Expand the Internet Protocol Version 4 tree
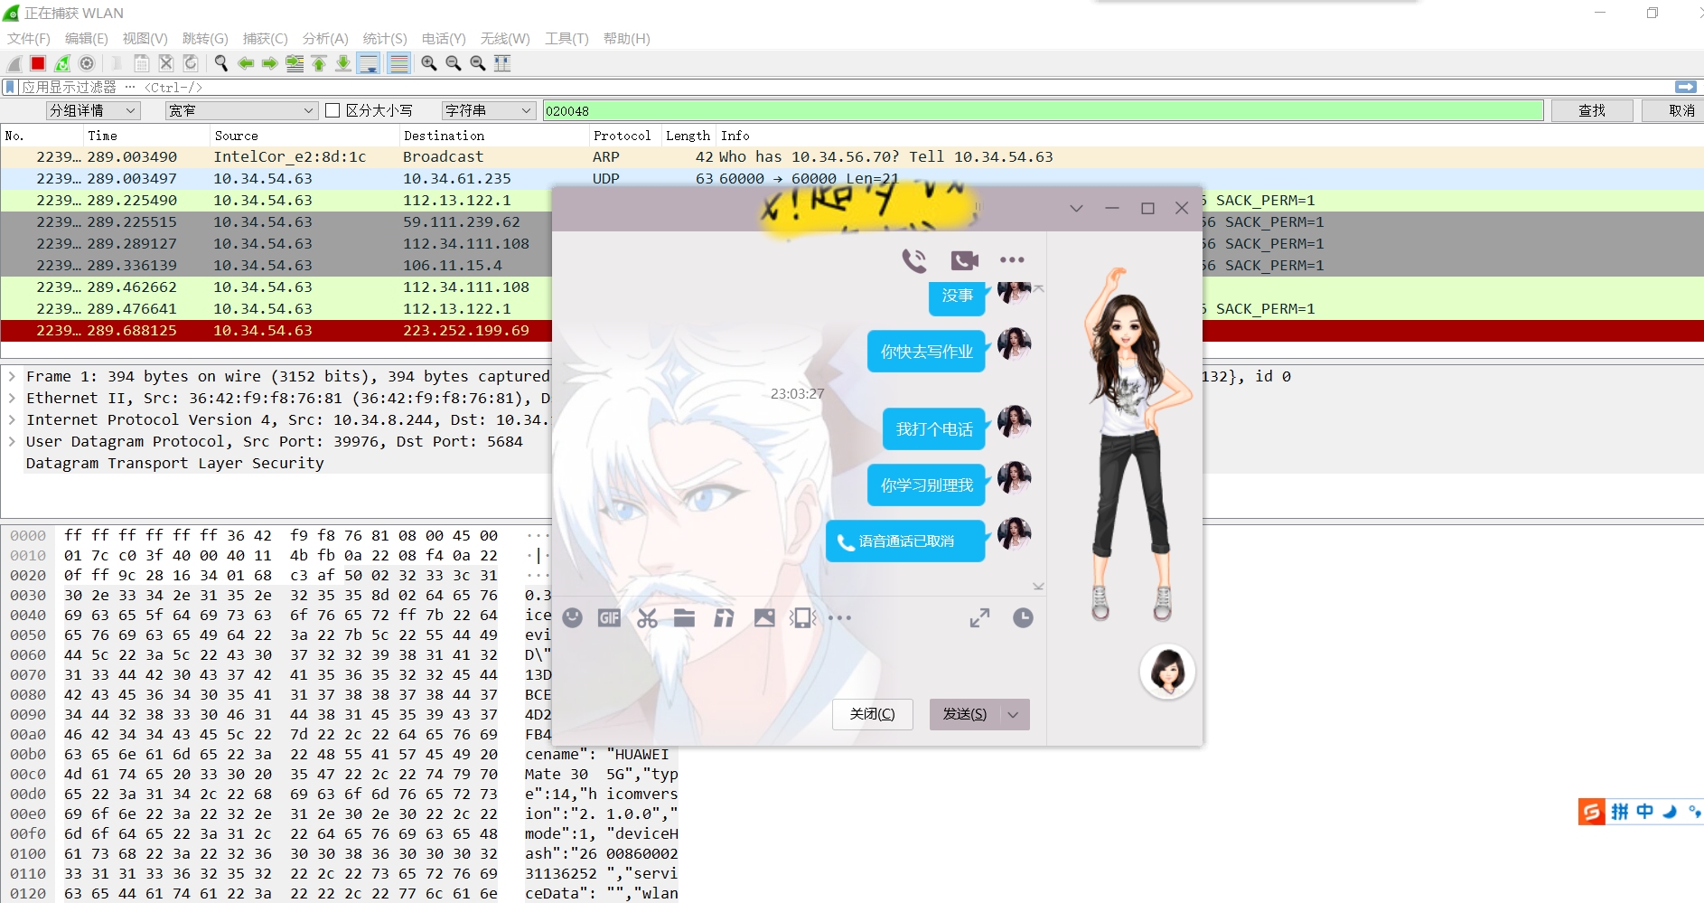Image resolution: width=1704 pixels, height=903 pixels. click(x=12, y=419)
